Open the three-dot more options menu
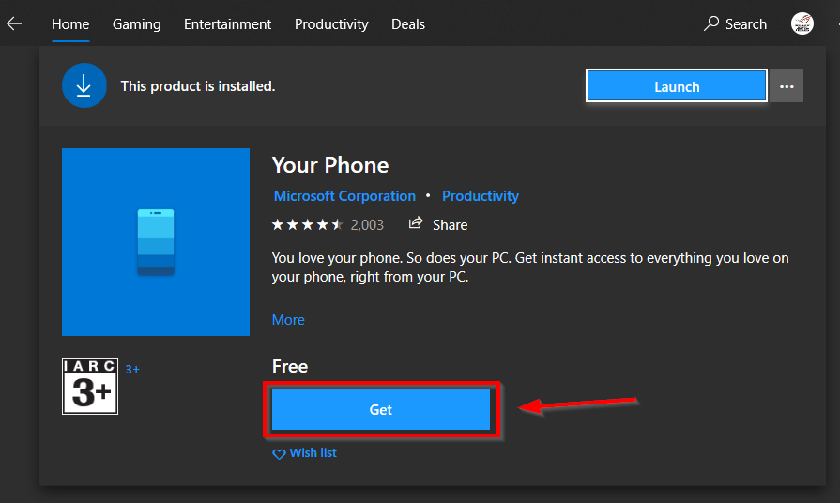The image size is (840, 503). (x=787, y=85)
